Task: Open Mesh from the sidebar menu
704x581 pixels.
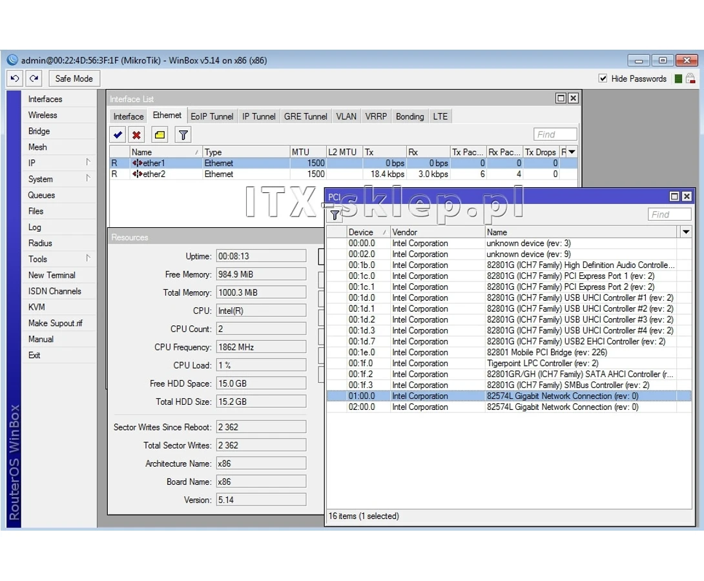Action: (x=59, y=147)
